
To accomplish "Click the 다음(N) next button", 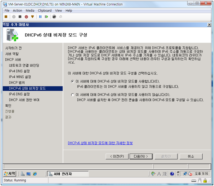I will (x=141, y=156).
